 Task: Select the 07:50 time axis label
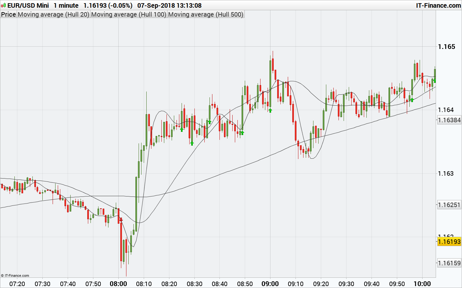(x=93, y=284)
